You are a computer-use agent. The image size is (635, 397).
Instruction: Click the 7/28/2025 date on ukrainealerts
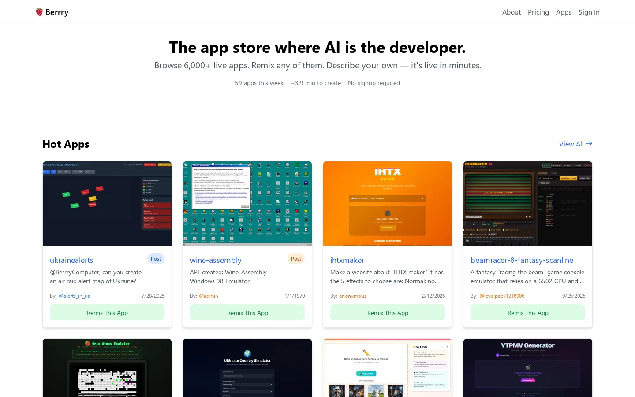pyautogui.click(x=153, y=296)
